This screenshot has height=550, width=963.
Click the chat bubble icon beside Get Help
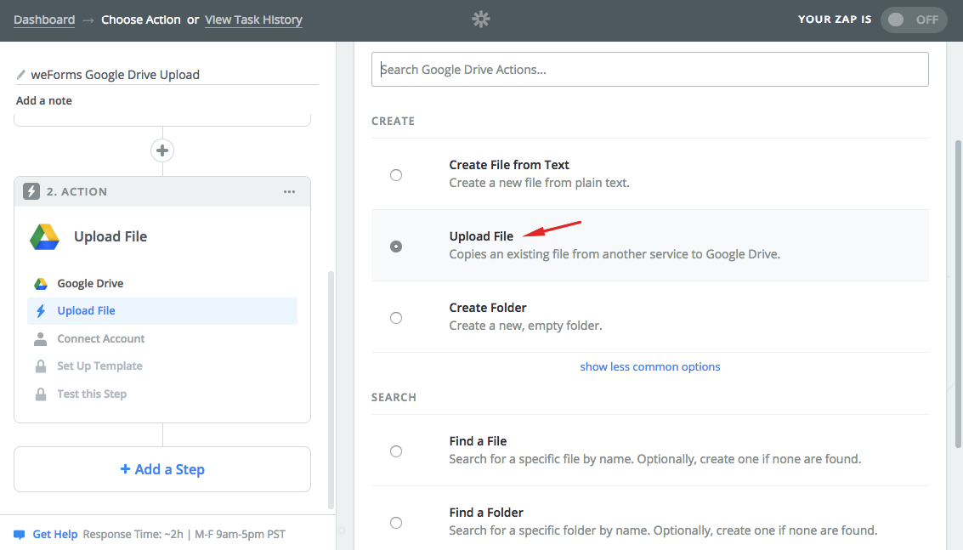pyautogui.click(x=20, y=535)
